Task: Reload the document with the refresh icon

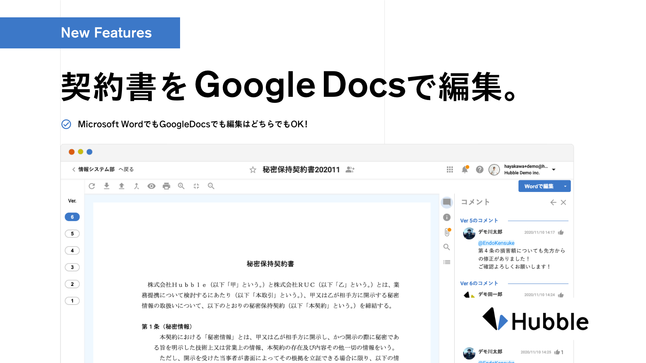Action: tap(92, 186)
